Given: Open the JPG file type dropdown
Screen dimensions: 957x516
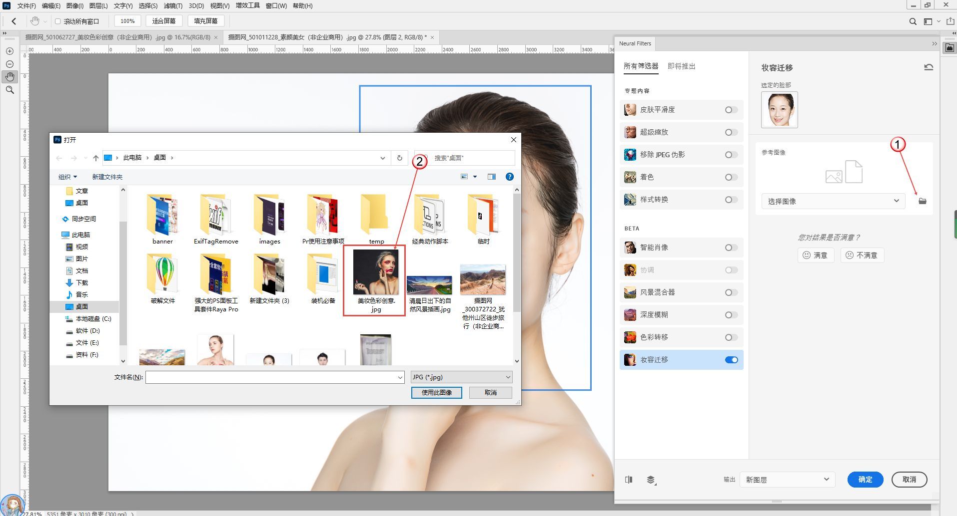Looking at the screenshot, I should [x=461, y=377].
